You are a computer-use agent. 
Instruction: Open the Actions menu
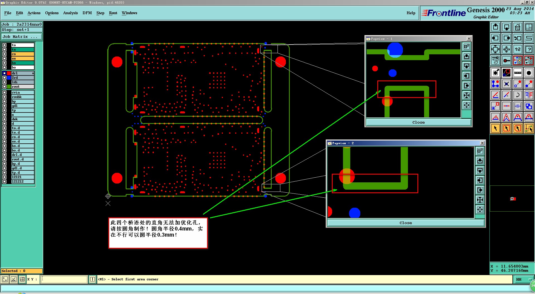[x=34, y=13]
